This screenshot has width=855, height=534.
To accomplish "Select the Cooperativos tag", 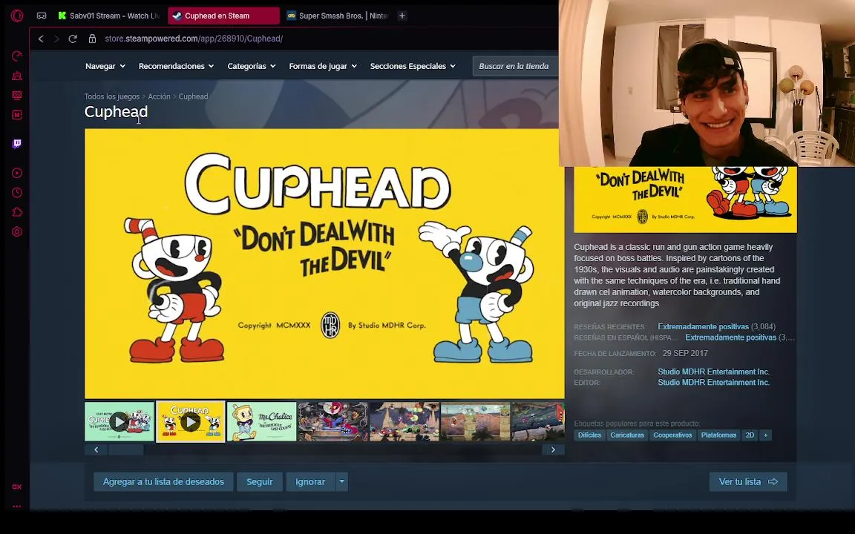I will [x=672, y=435].
